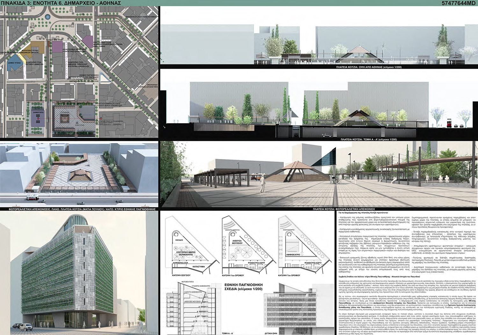
Task: Click map label 'ΕΝΟΠΟΙΗΣΗ ΠΛΑΤΕΙΑΣ ΔΙΚΑΙΟΣΥΝΗΣ'
Action: point(147,86)
